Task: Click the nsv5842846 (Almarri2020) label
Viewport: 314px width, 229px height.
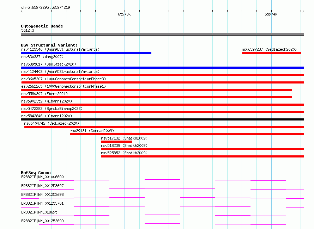Action: pyautogui.click(x=47, y=116)
